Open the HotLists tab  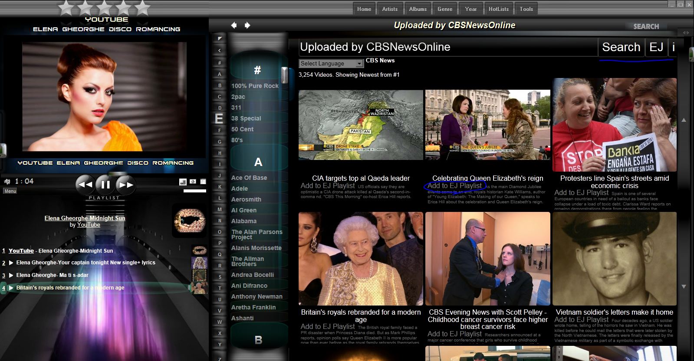(x=499, y=9)
